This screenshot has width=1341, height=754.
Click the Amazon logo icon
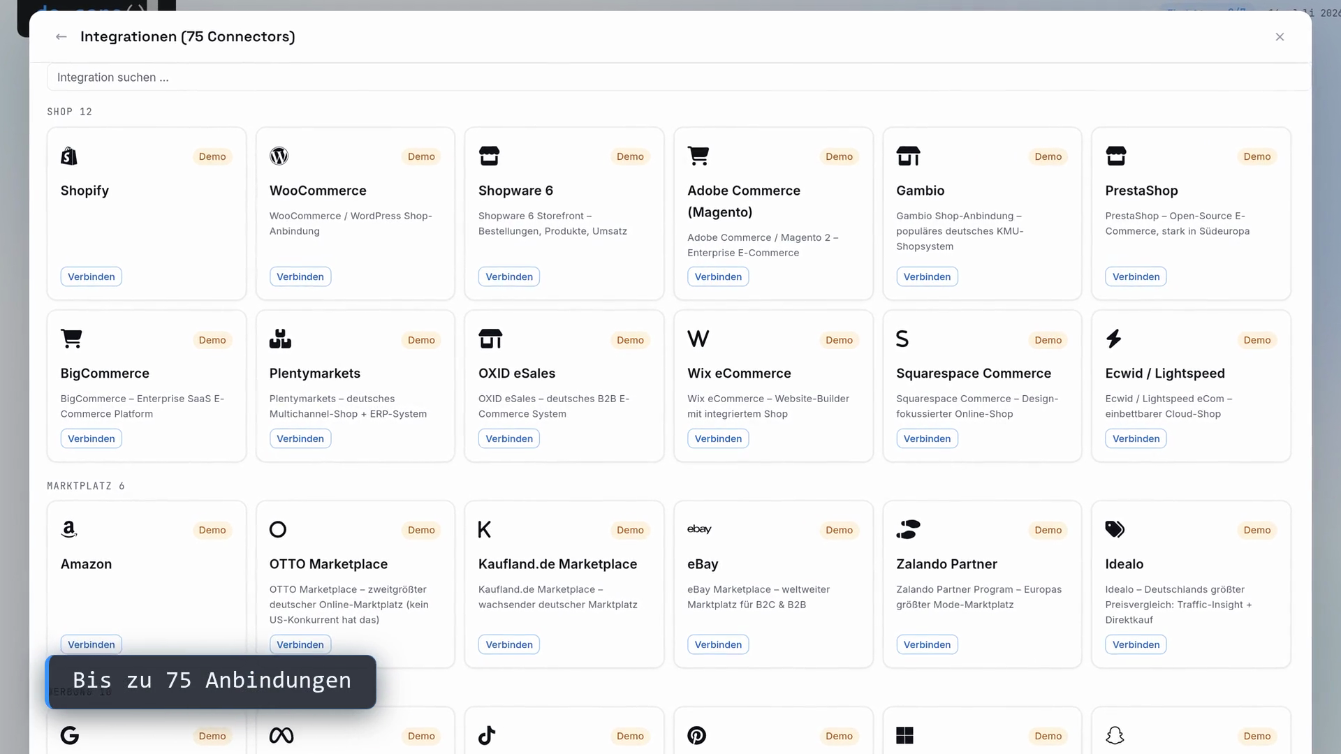tap(69, 529)
